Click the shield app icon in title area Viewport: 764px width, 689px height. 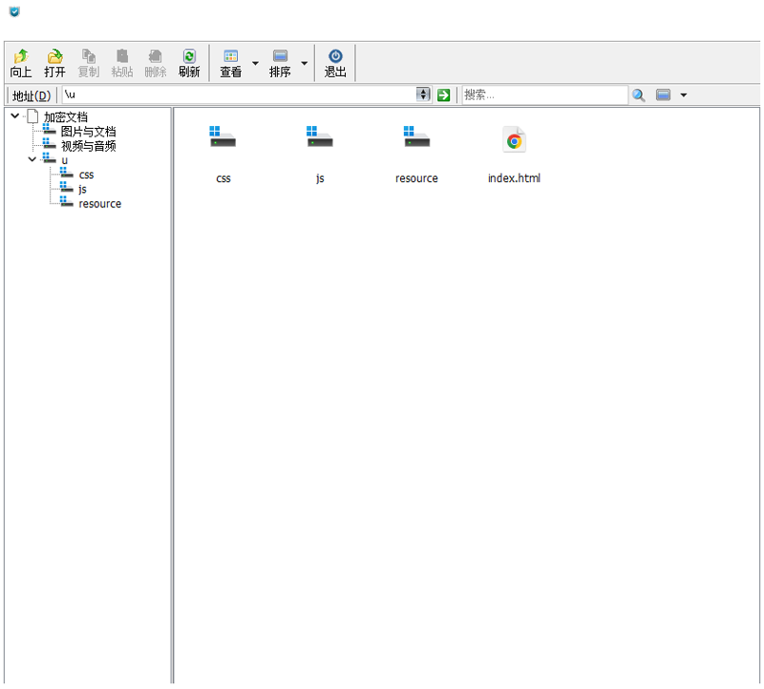pyautogui.click(x=14, y=11)
